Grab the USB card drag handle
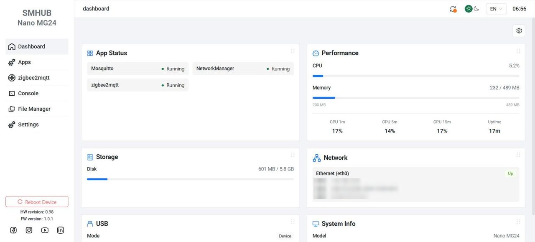The width and height of the screenshot is (535, 242). pyautogui.click(x=293, y=222)
